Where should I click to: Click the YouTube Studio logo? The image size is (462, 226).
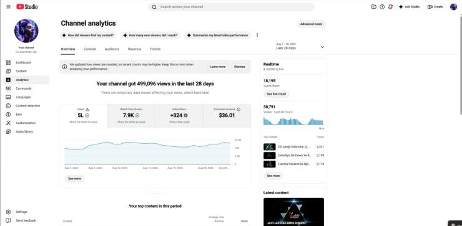pos(27,7)
